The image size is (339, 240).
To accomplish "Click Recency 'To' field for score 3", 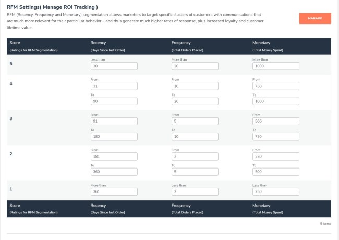I will 114,137.
